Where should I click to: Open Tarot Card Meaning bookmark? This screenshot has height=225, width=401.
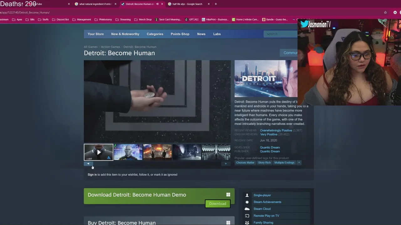pyautogui.click(x=168, y=19)
